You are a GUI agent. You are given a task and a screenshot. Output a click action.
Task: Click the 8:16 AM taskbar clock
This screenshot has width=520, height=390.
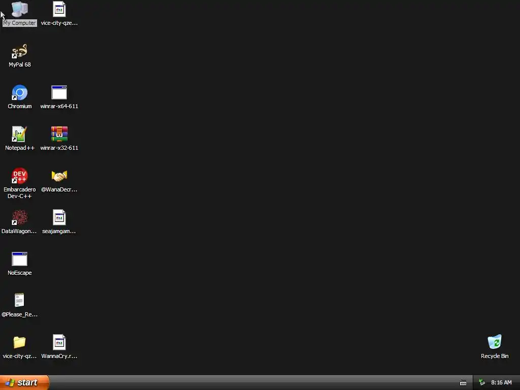pyautogui.click(x=501, y=383)
